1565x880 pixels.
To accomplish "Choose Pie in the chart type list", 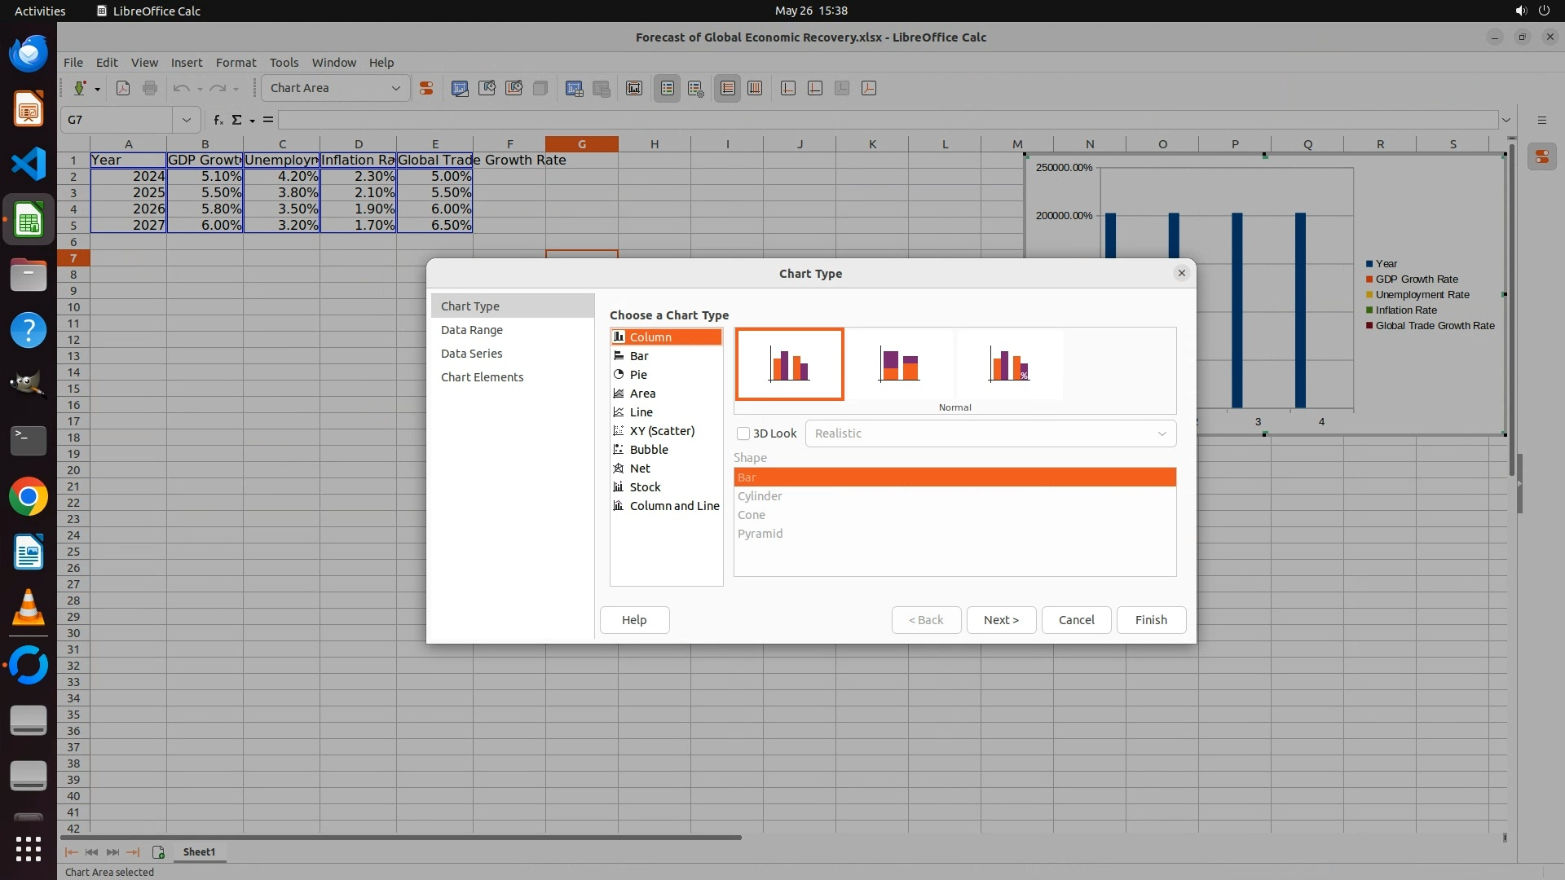I will [x=638, y=375].
